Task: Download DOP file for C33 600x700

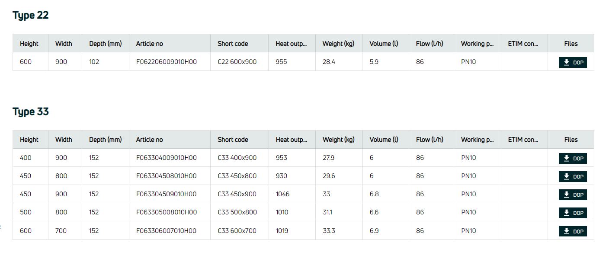Action: point(573,231)
